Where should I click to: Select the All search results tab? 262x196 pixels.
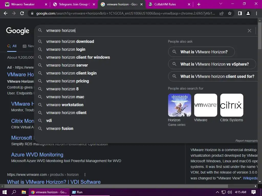click(x=12, y=46)
